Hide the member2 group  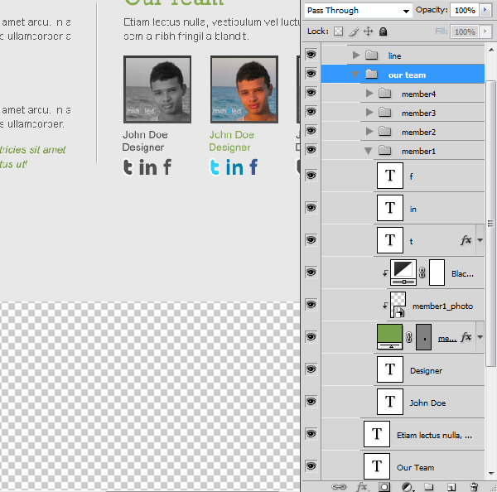311,131
